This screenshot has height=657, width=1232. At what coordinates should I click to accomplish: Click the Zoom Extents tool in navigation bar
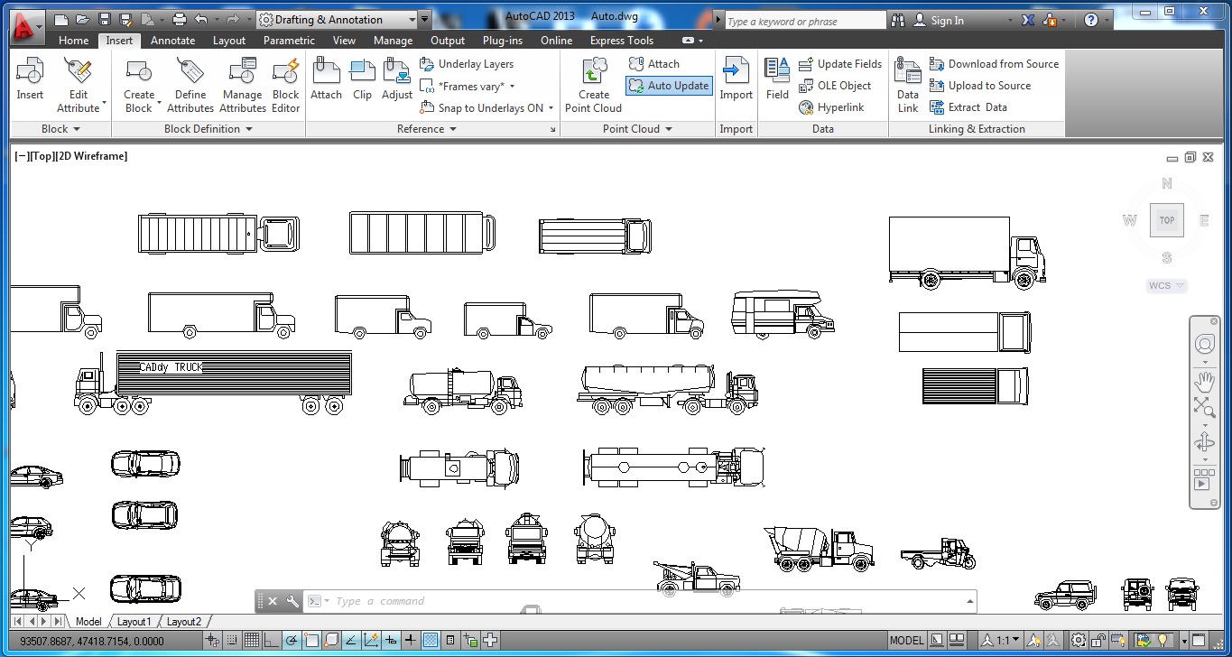(x=1204, y=408)
